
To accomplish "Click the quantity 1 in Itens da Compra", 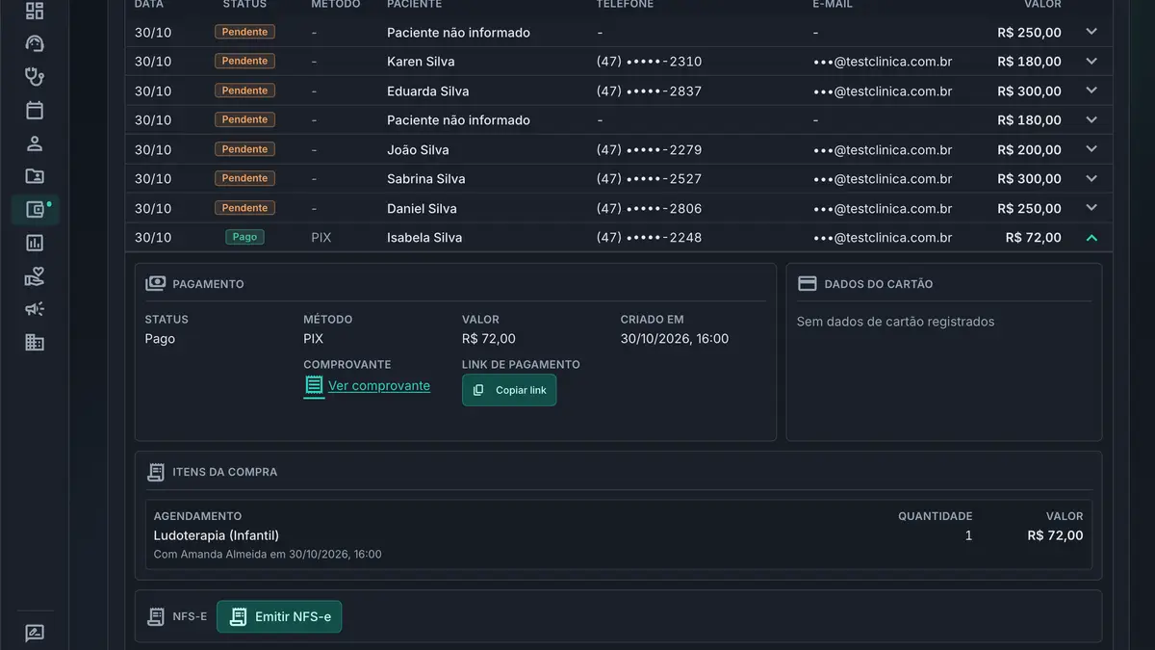I will coord(968,535).
